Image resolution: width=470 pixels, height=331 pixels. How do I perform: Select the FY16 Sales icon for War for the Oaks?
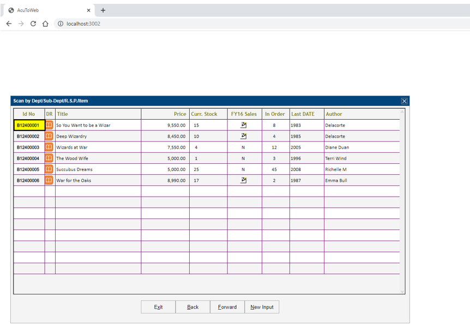(244, 180)
